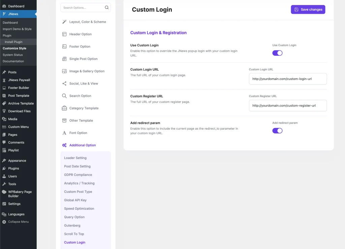Click into the Custom Register URL field
345x249 pixels.
288,106
